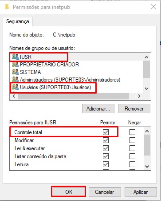Image resolution: width=161 pixels, height=201 pixels.
Task: Uncheck Permitir for Ler & executar
Action: pyautogui.click(x=106, y=148)
